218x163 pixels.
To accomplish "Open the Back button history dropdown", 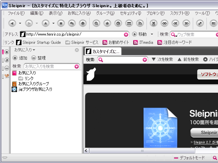I will point(20,23).
